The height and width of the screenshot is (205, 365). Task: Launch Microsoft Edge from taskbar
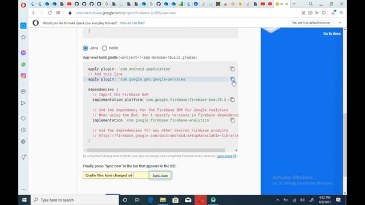click(x=151, y=200)
